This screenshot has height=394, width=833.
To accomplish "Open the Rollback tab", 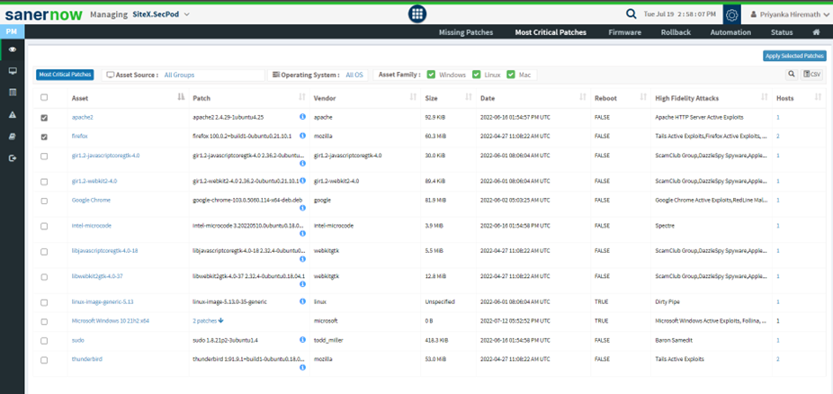I will [x=676, y=32].
